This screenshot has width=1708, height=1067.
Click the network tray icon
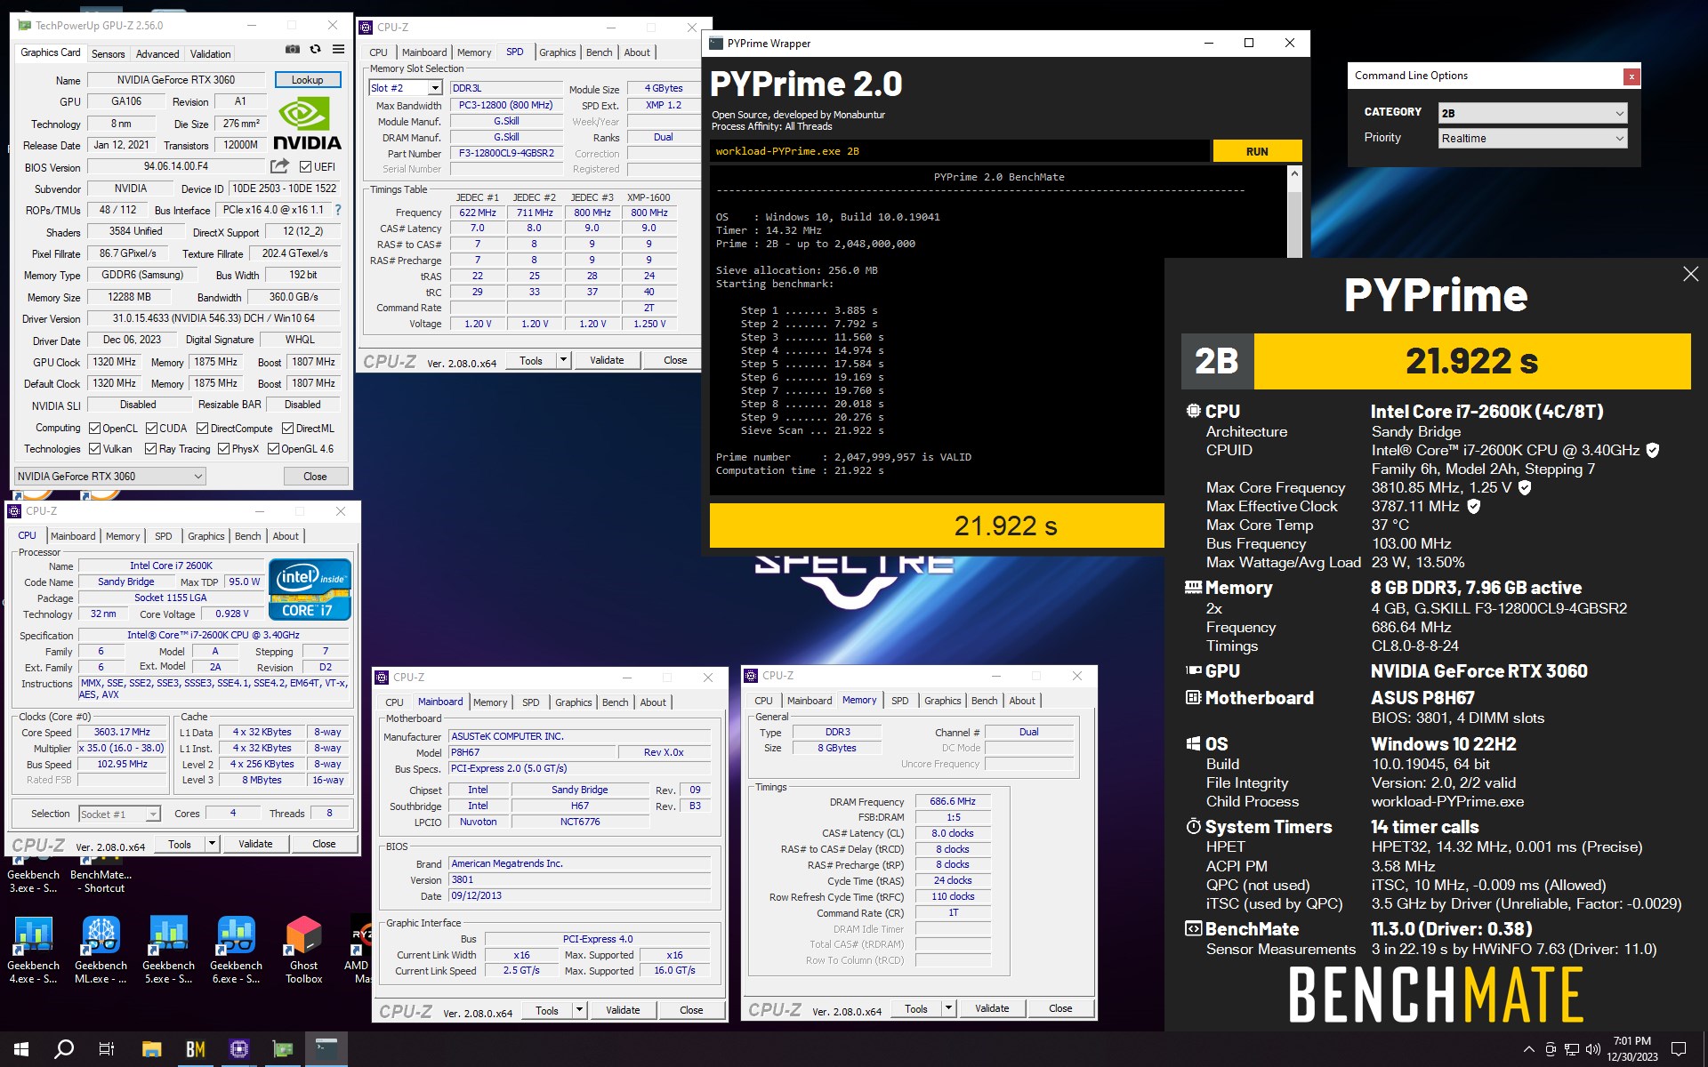1572,1049
